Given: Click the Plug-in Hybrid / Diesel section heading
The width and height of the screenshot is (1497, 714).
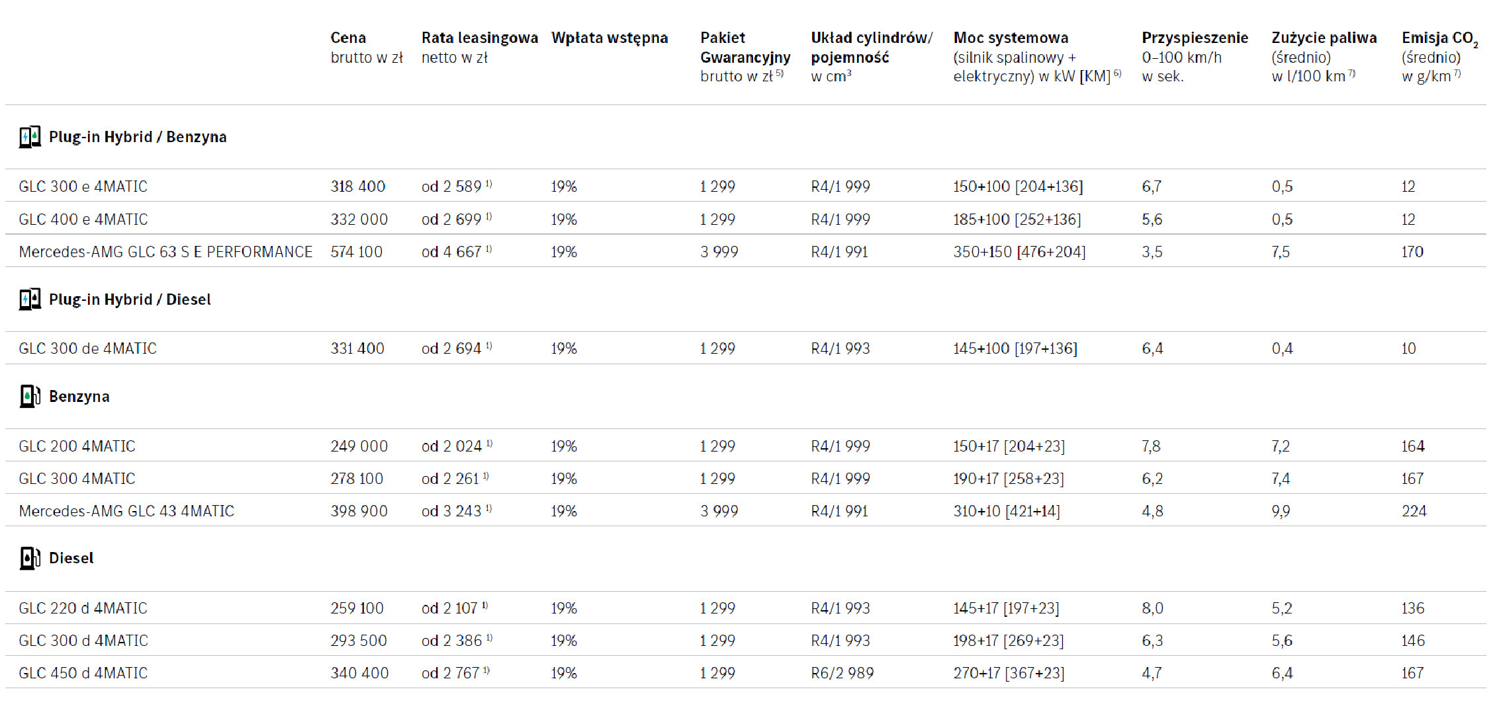Looking at the screenshot, I should (x=130, y=299).
